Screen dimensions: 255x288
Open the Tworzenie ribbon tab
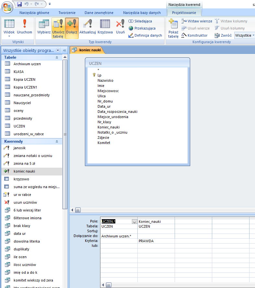click(67, 13)
